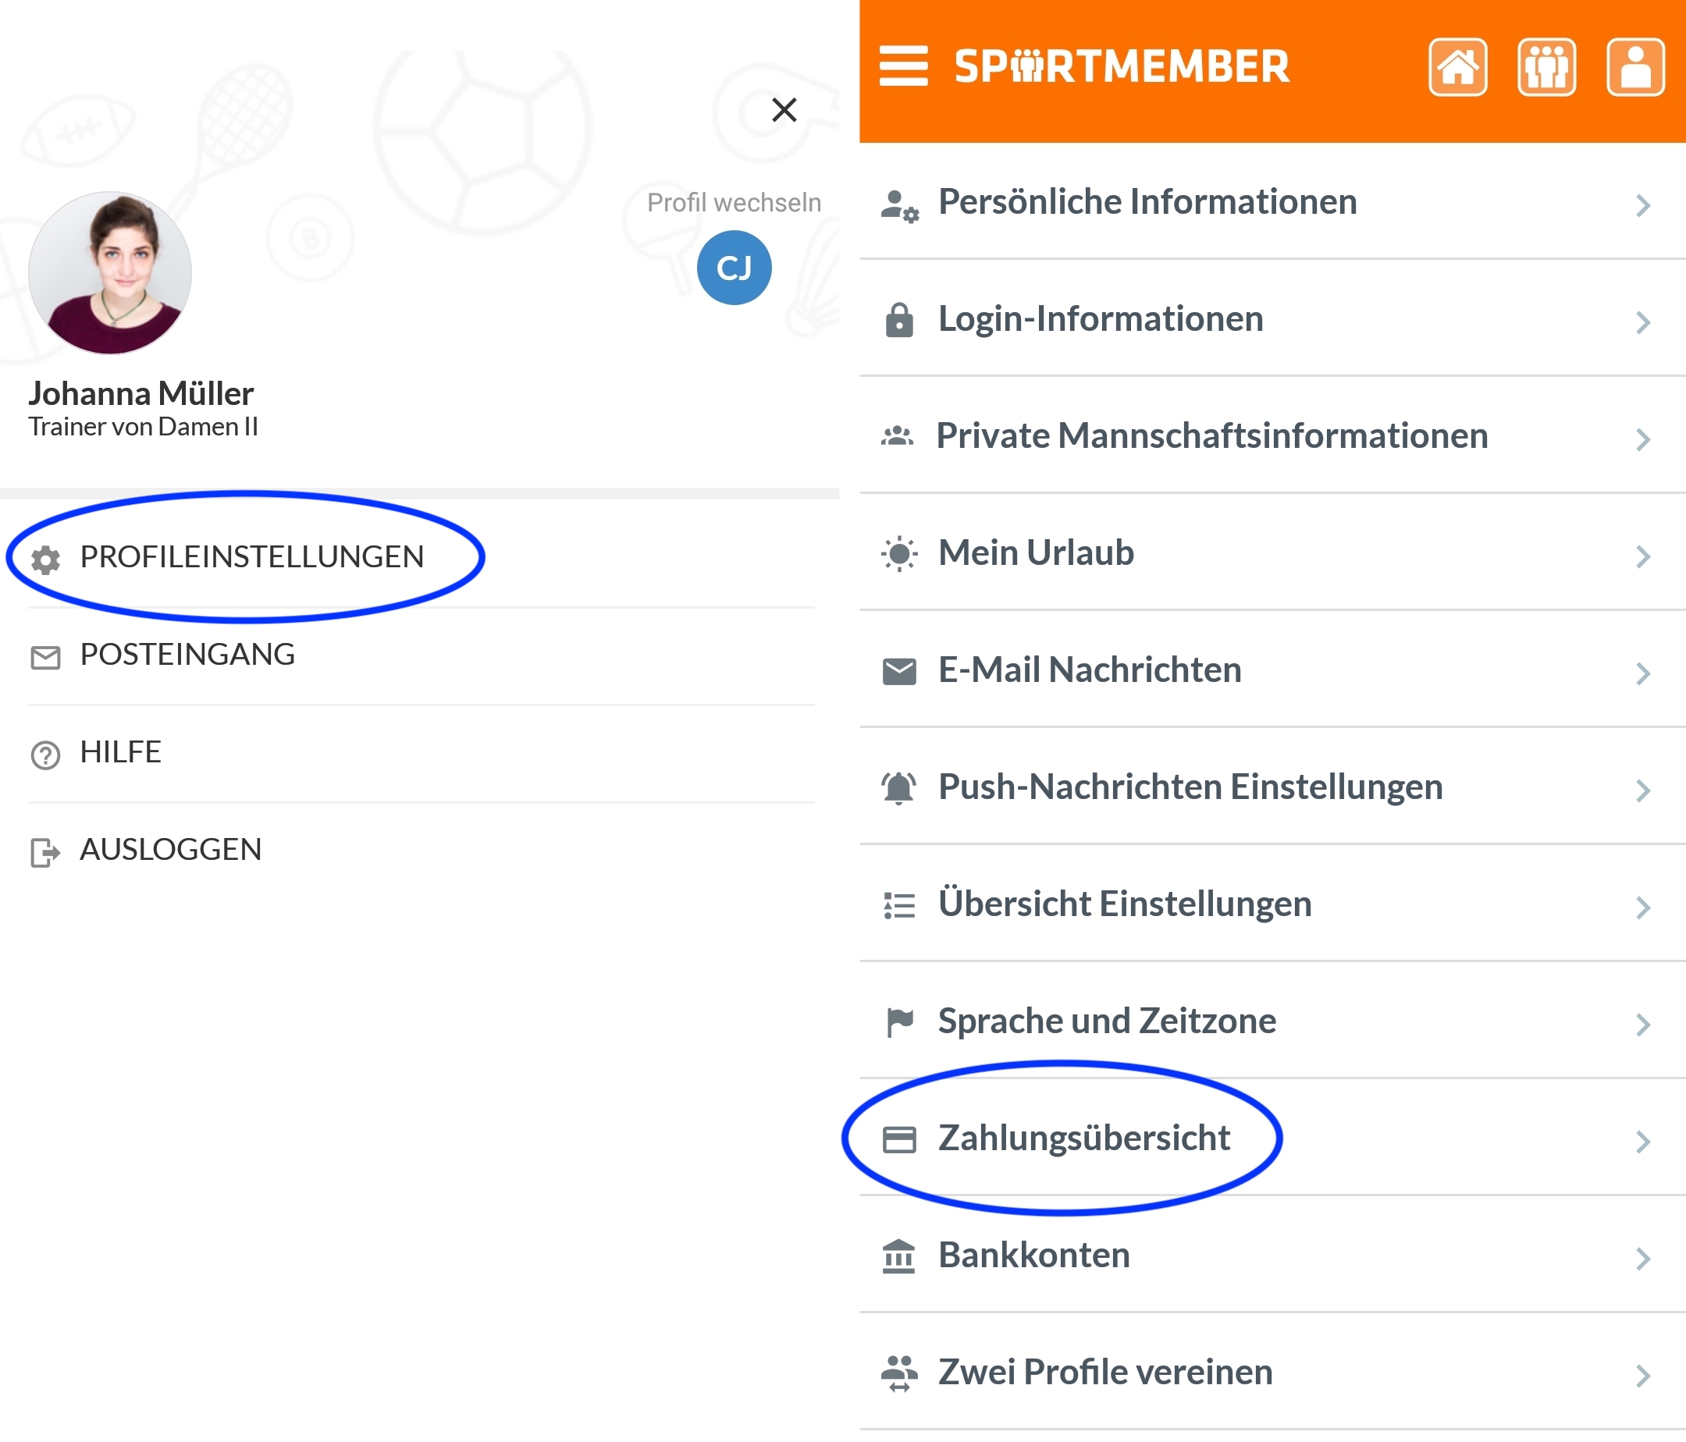This screenshot has width=1686, height=1442.
Task: Click the envelope icon beside Posteingang
Action: (x=45, y=657)
